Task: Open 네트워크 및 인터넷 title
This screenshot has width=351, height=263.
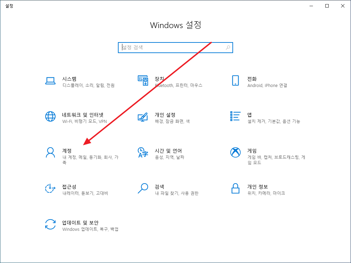Action: 83,115
